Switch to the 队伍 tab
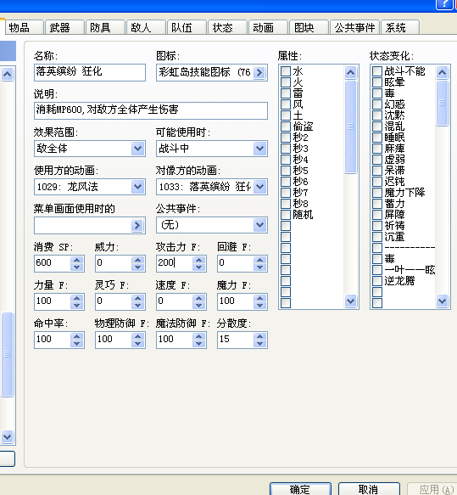Screen dimensions: 457x495 (187, 27)
